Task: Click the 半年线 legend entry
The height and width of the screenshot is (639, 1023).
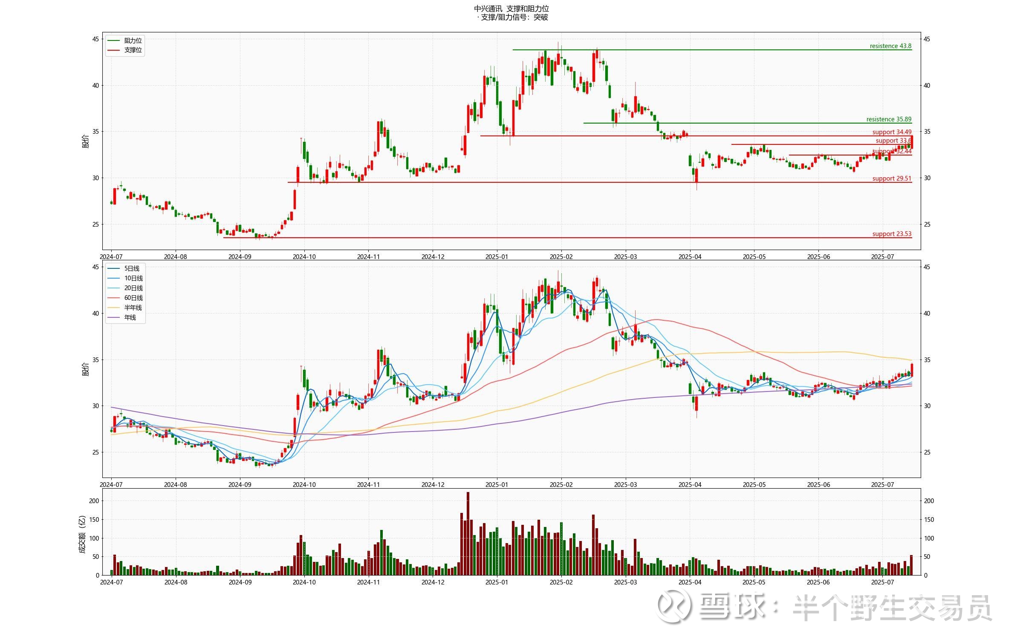Action: pyautogui.click(x=133, y=308)
